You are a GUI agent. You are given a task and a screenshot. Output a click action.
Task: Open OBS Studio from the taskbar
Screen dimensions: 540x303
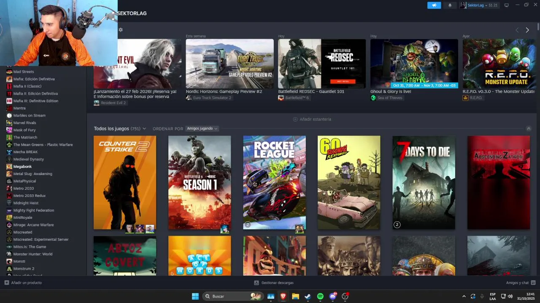click(345, 296)
